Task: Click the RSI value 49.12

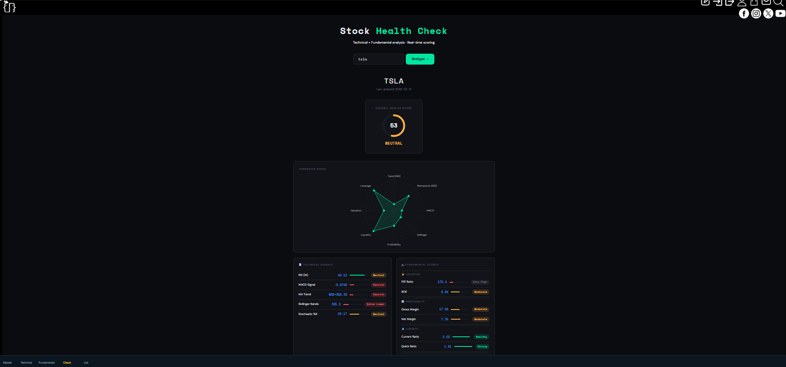Action: click(342, 275)
